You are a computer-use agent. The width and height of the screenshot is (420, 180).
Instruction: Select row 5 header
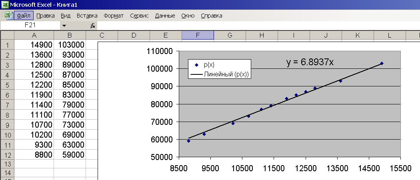click(x=7, y=85)
